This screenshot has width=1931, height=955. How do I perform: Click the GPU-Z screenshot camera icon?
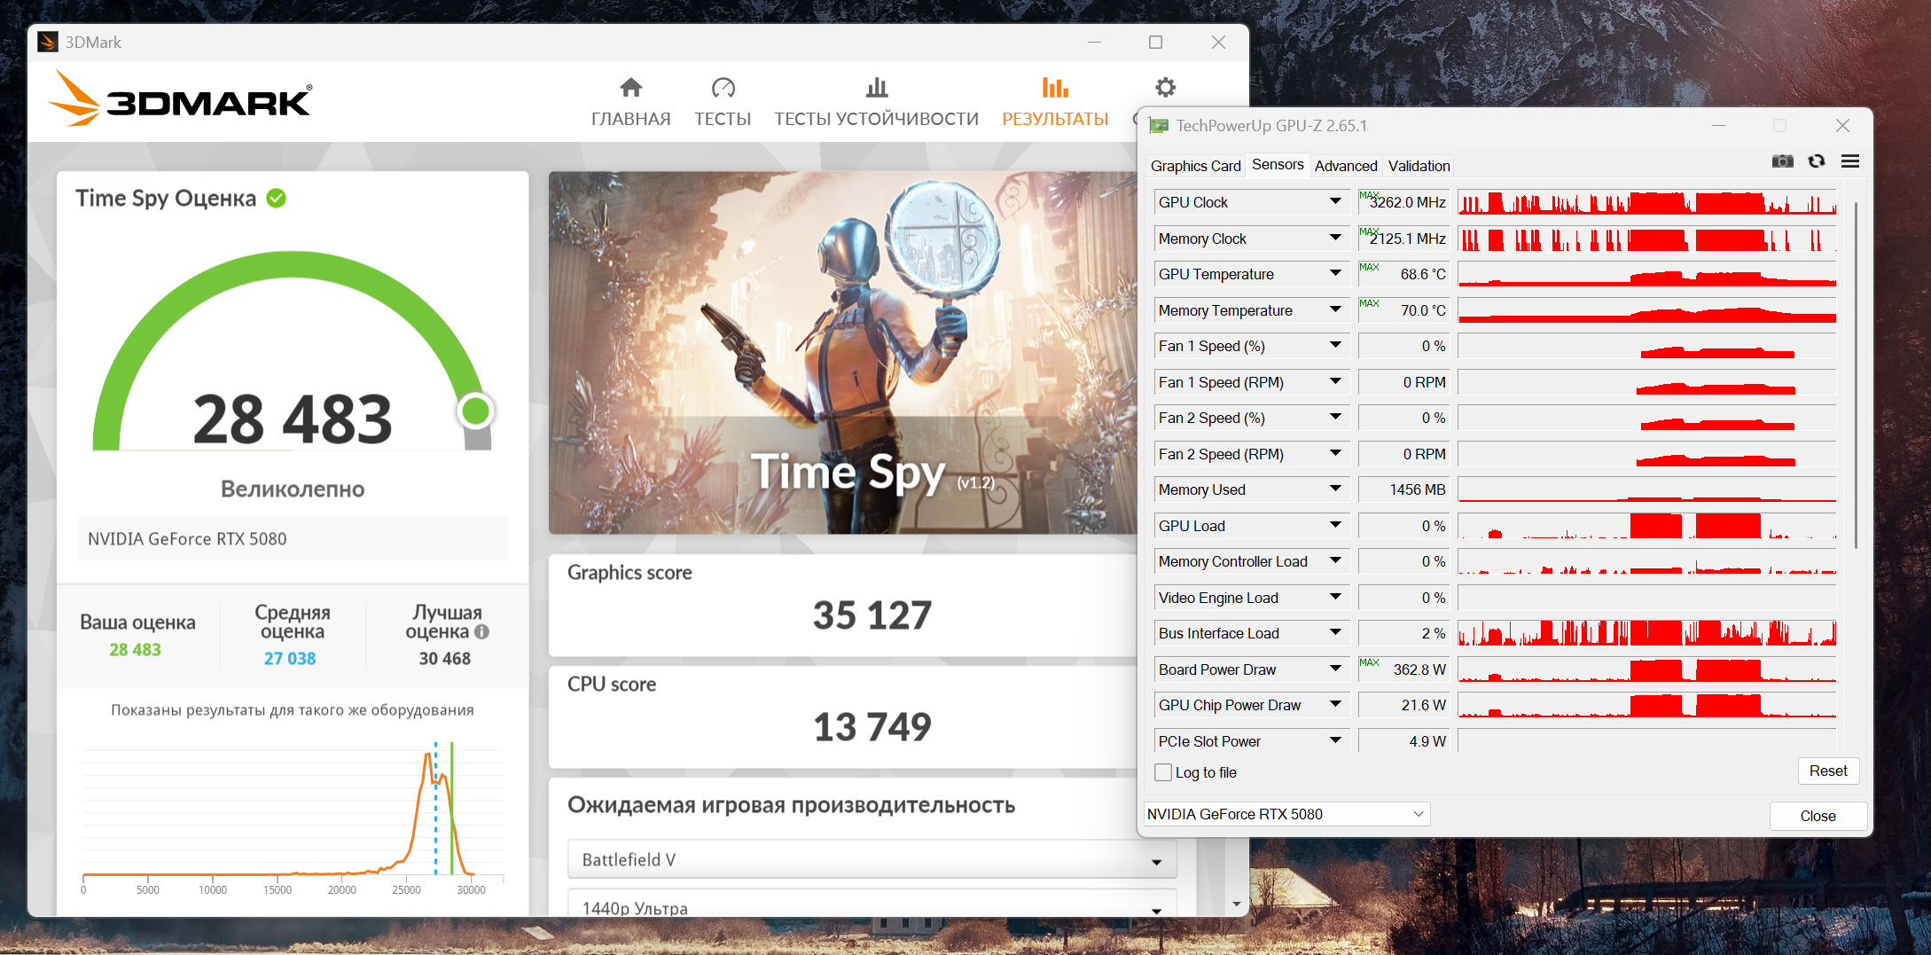[1782, 161]
